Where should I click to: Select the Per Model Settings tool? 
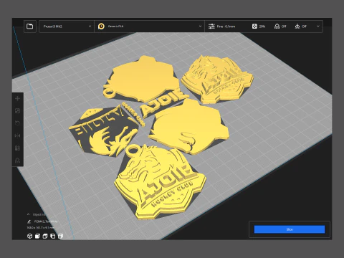click(x=18, y=148)
